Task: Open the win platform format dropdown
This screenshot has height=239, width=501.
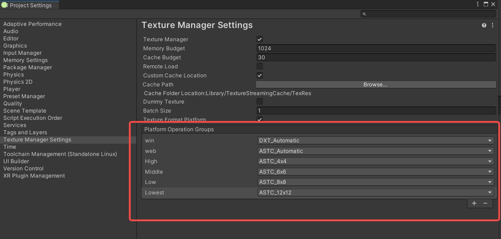Action: (375, 141)
